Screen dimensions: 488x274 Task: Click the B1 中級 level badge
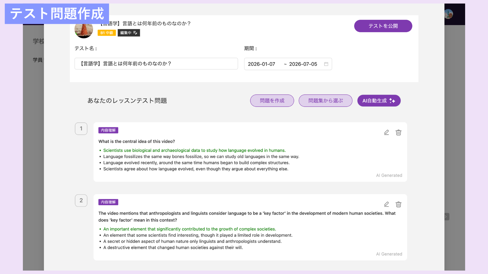106,33
